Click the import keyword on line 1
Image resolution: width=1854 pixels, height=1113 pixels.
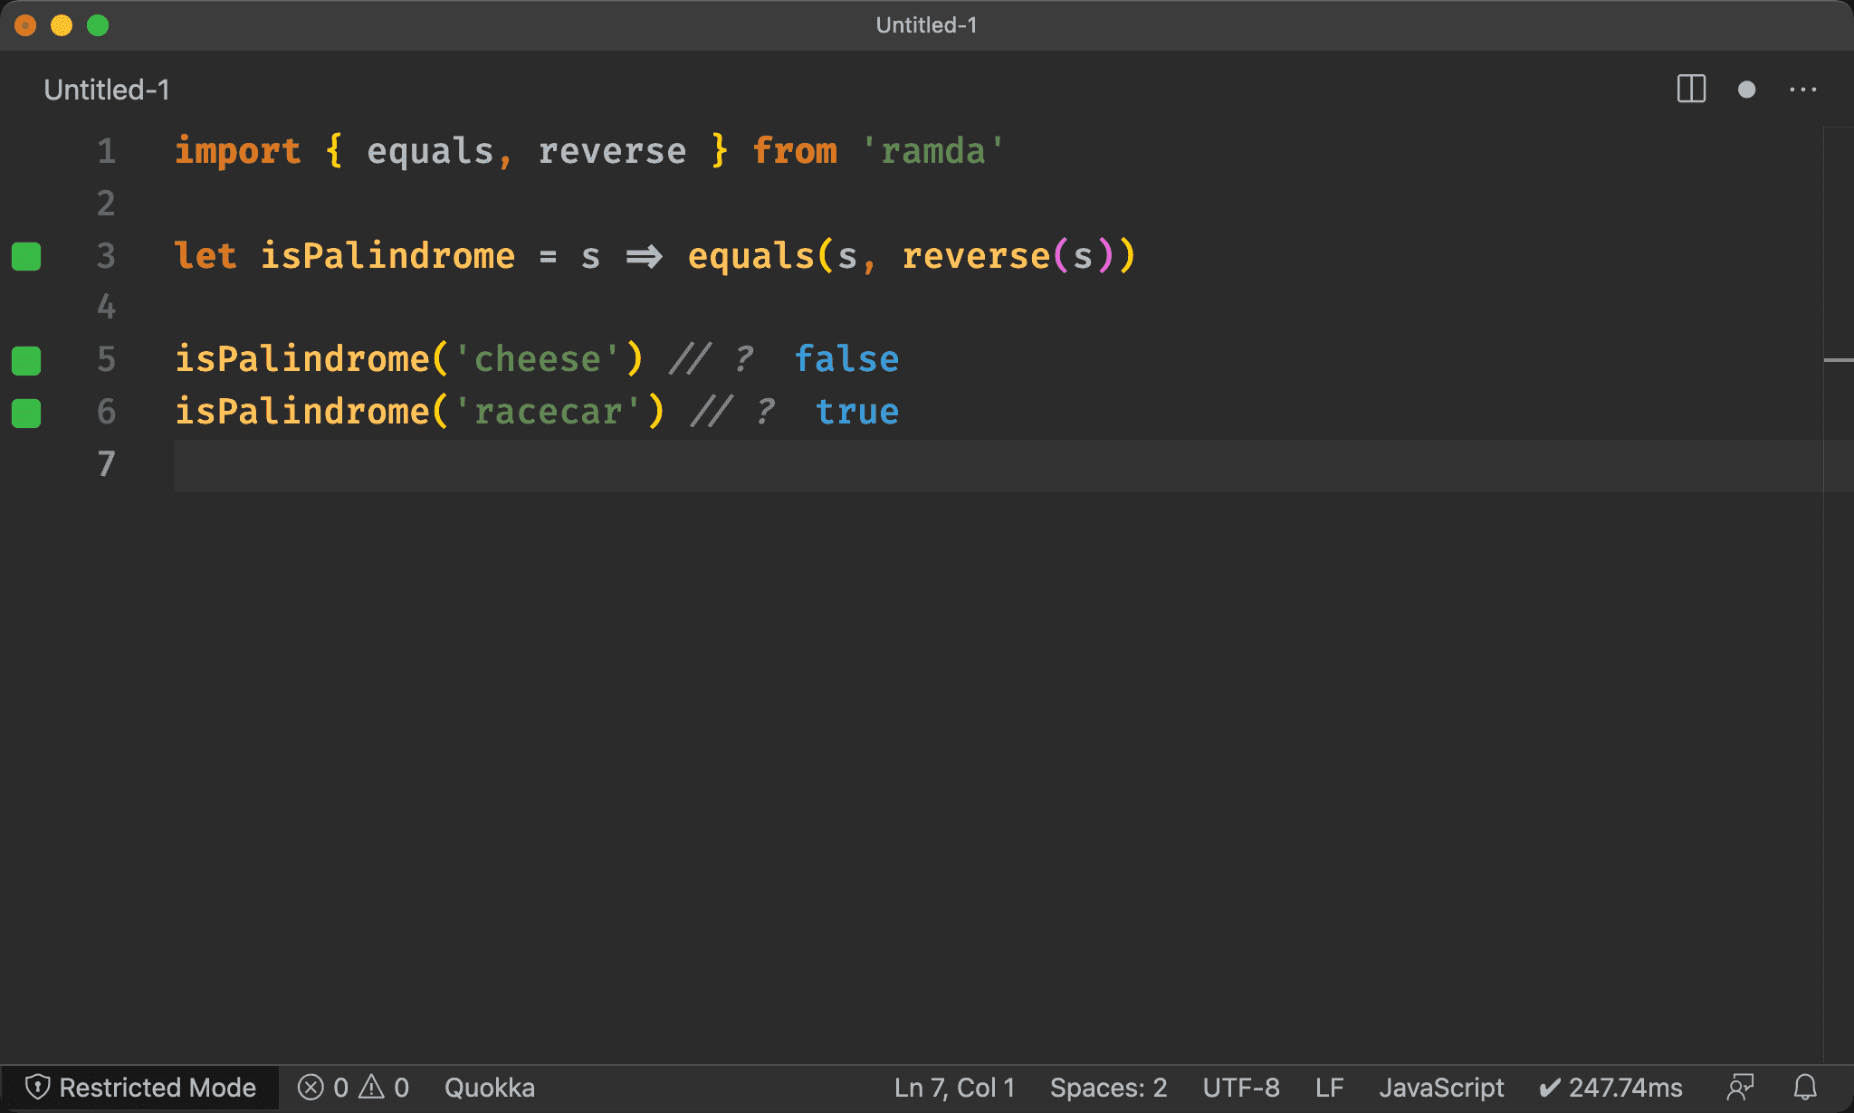(x=237, y=151)
